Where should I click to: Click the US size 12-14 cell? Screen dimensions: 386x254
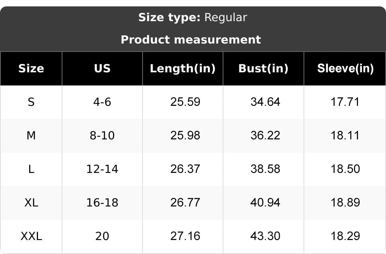(102, 169)
